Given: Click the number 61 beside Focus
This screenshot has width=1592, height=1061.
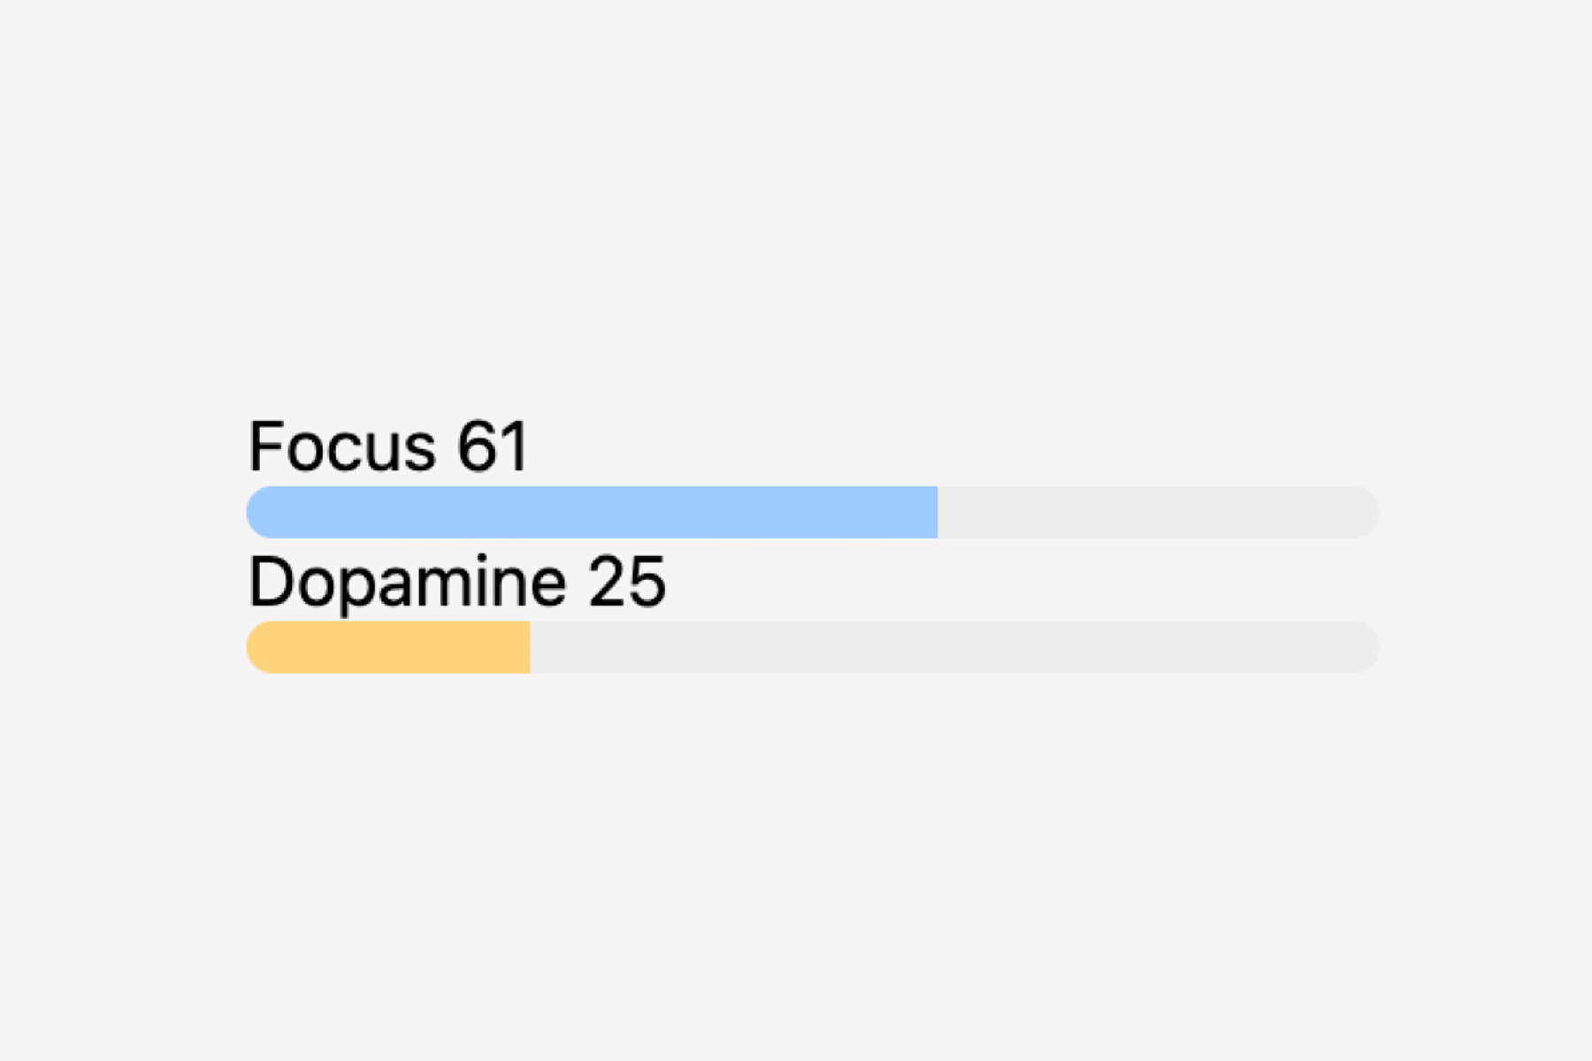Looking at the screenshot, I should tap(492, 447).
